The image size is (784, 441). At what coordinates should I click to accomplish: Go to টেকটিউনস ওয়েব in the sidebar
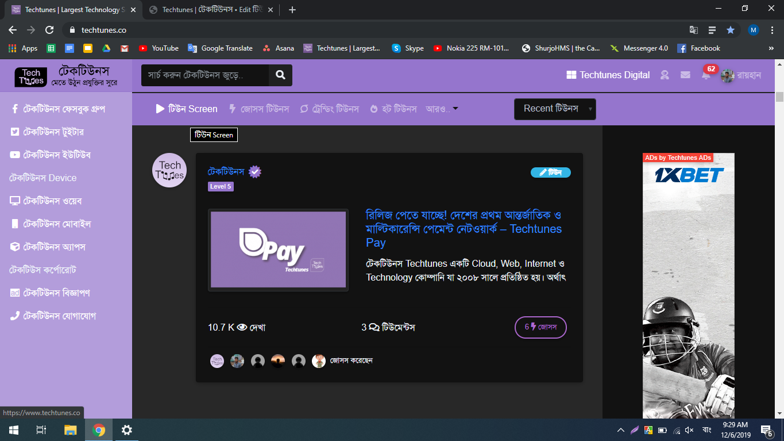point(47,201)
